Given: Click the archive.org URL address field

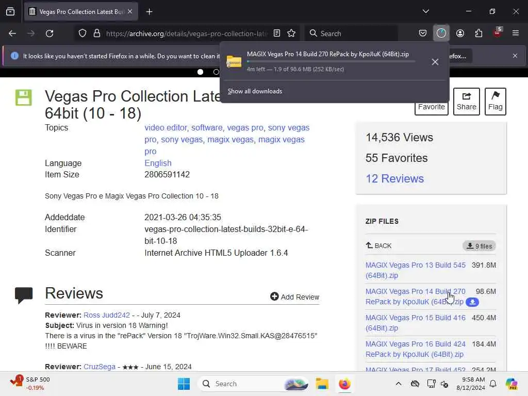Looking at the screenshot, I should (x=187, y=34).
